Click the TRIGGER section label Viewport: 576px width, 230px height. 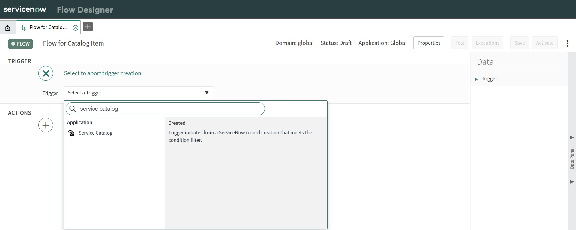pos(19,61)
